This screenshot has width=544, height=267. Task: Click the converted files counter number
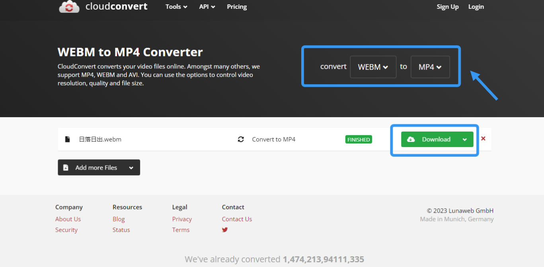coord(324,259)
